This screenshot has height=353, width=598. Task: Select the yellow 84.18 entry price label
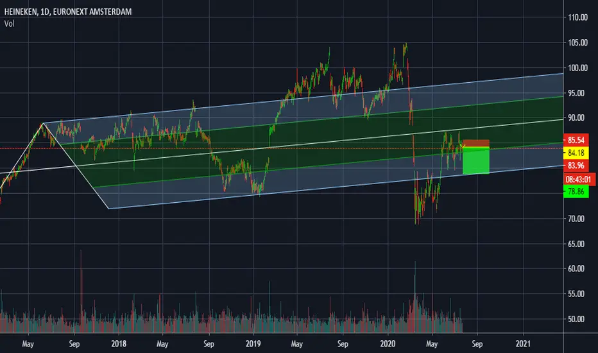pos(576,153)
